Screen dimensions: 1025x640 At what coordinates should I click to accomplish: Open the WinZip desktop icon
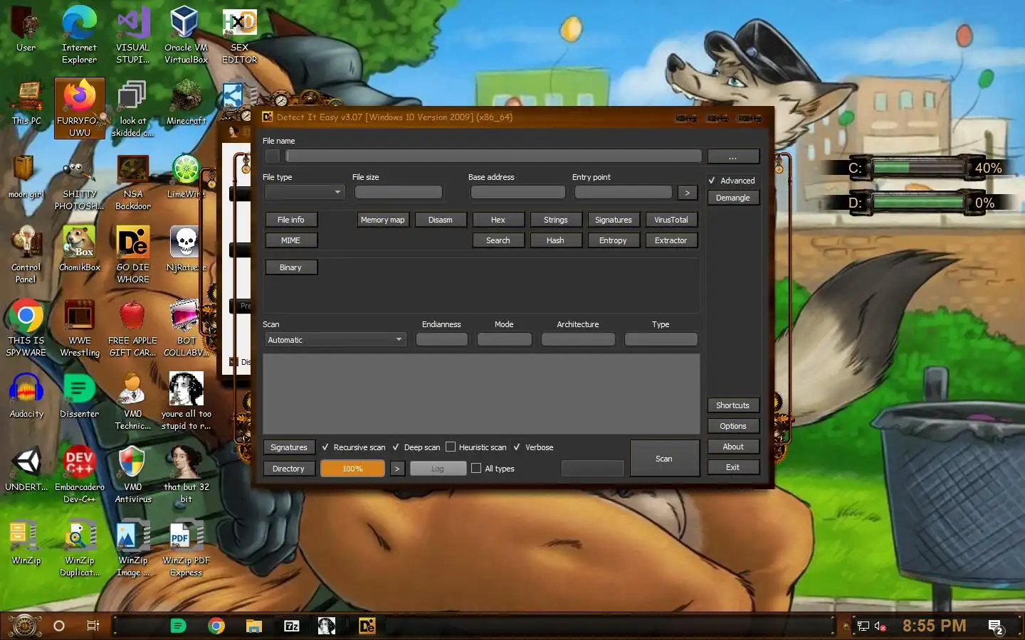[x=26, y=542]
